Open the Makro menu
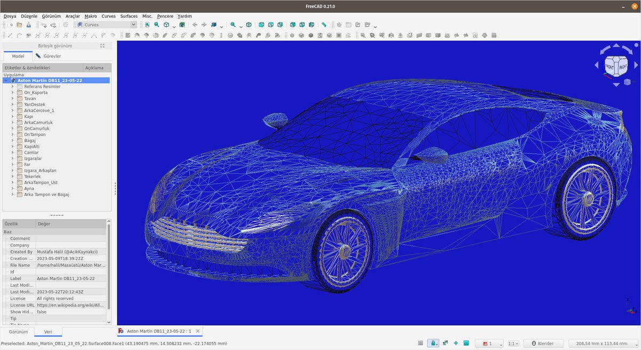This screenshot has width=641, height=350. tap(91, 16)
